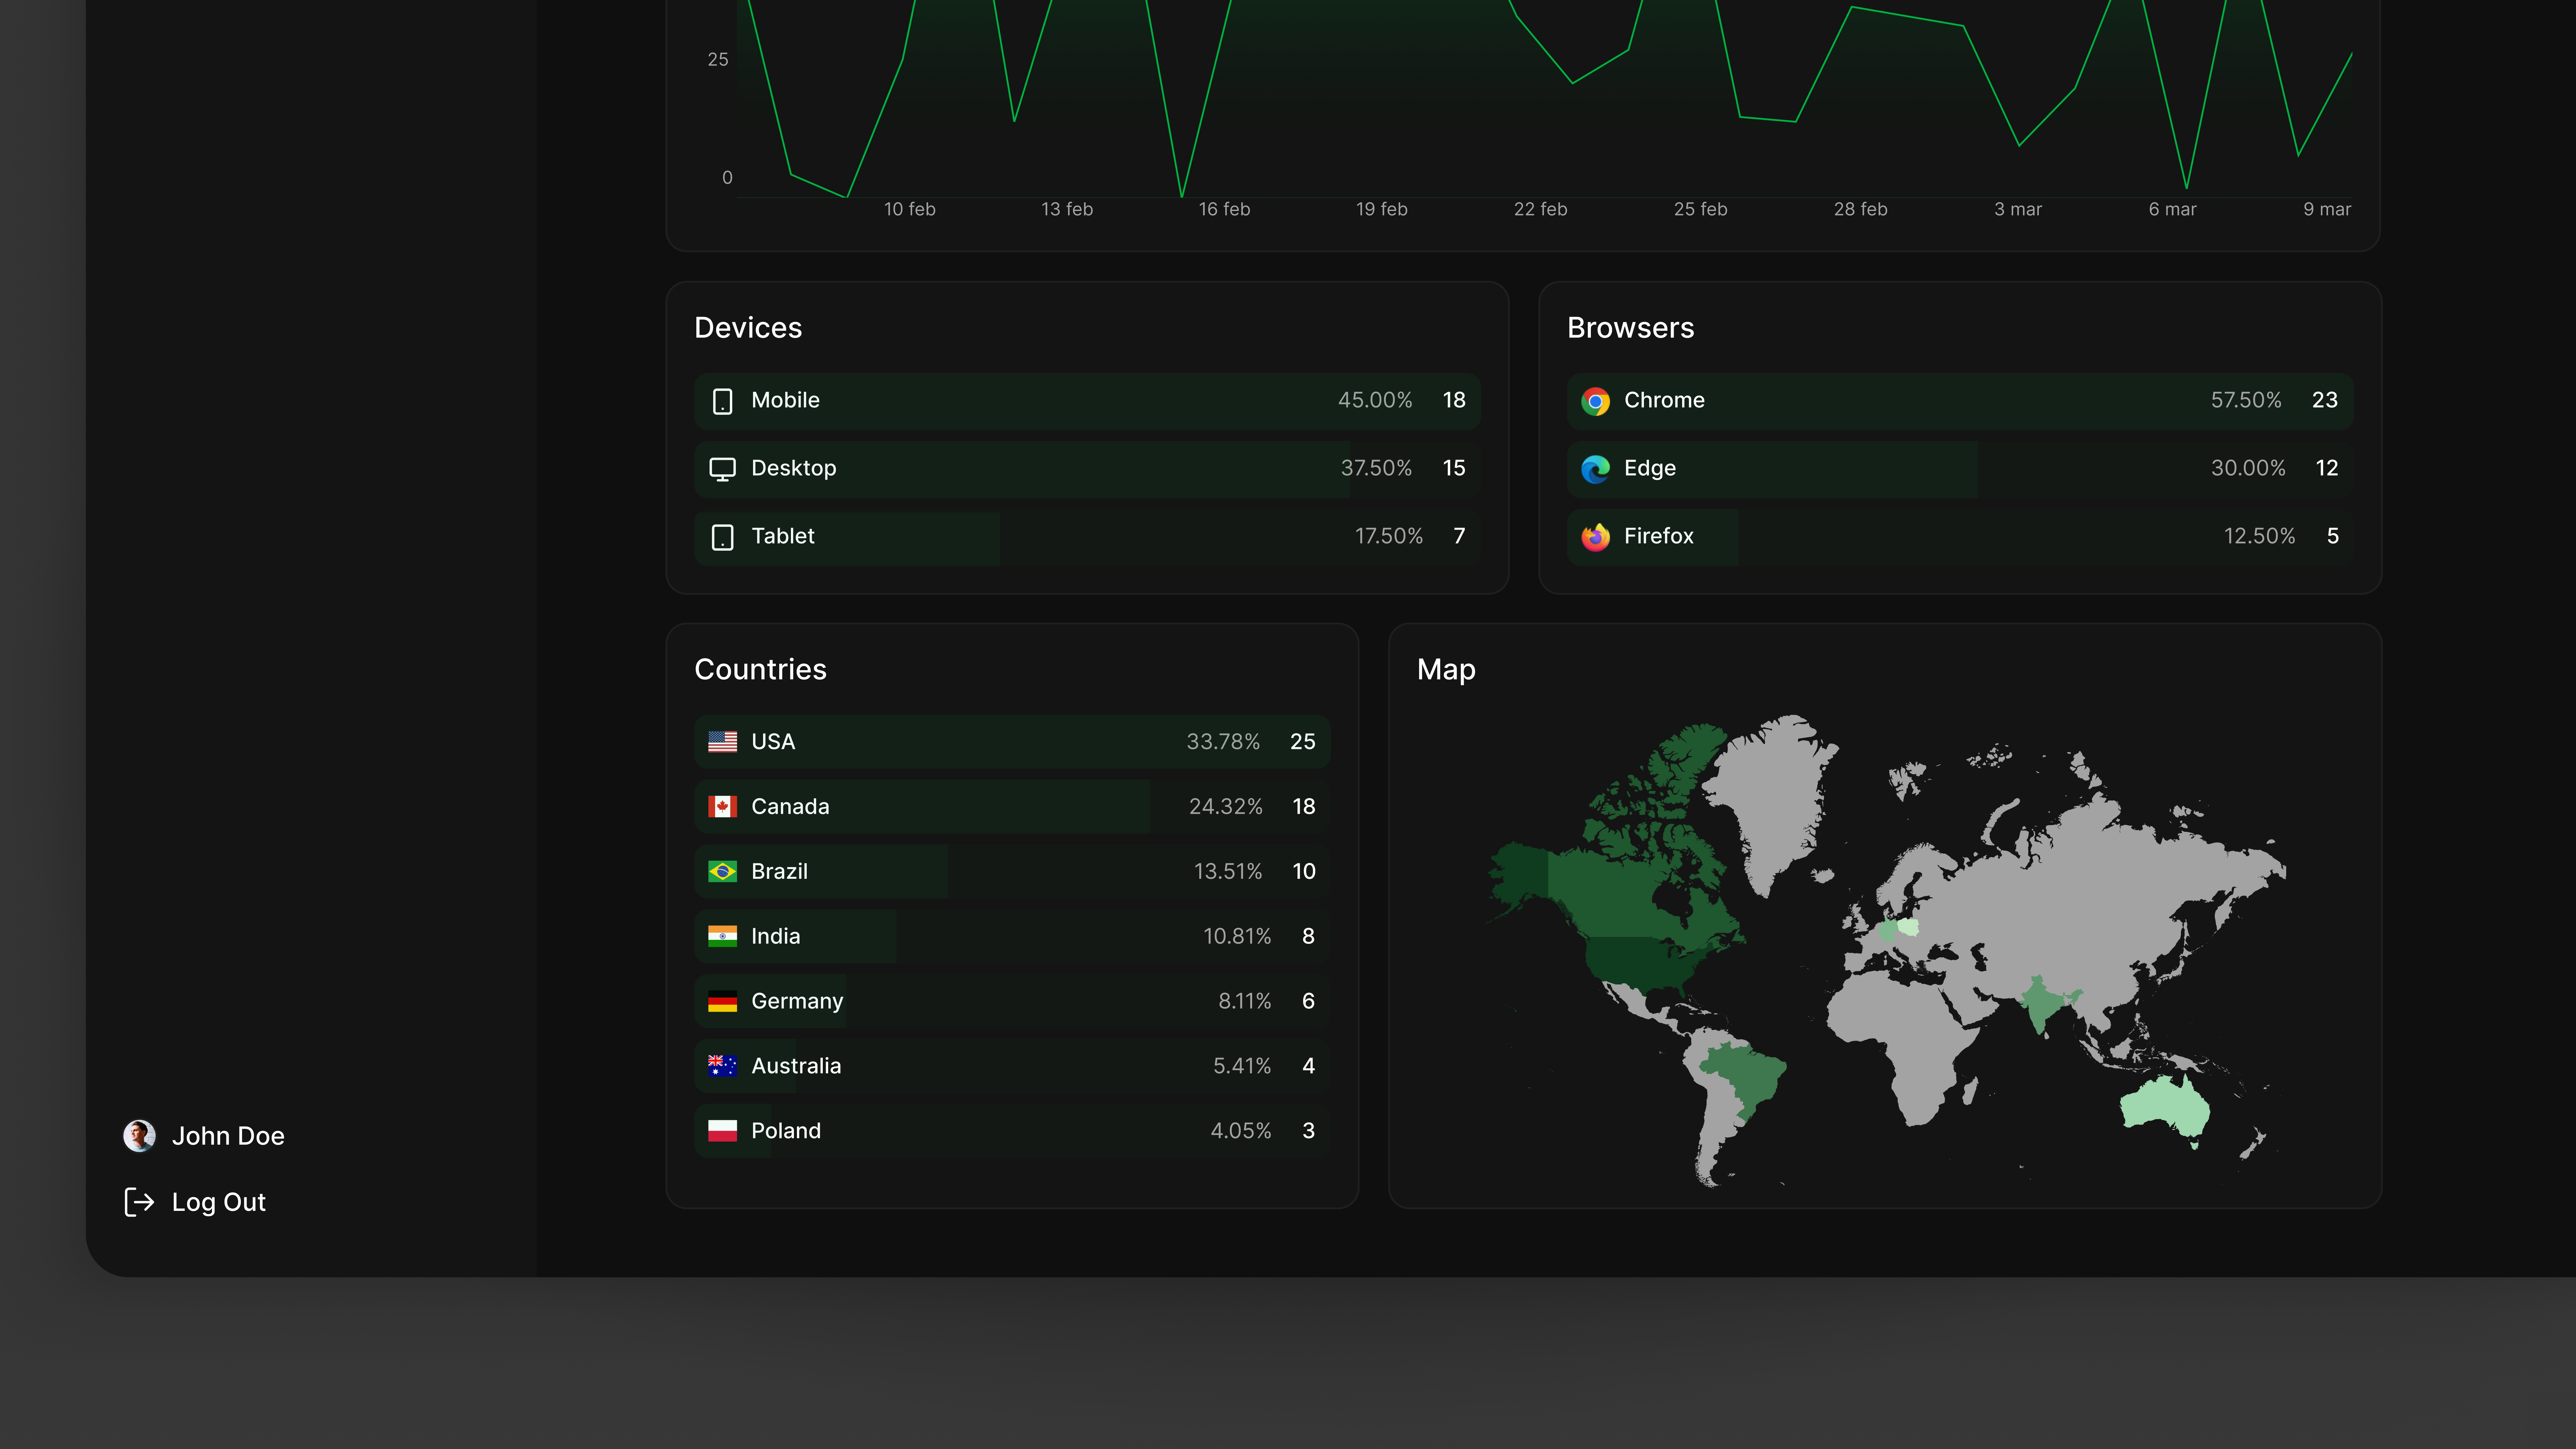
Task: Click the Australia flag icon
Action: tap(722, 1066)
